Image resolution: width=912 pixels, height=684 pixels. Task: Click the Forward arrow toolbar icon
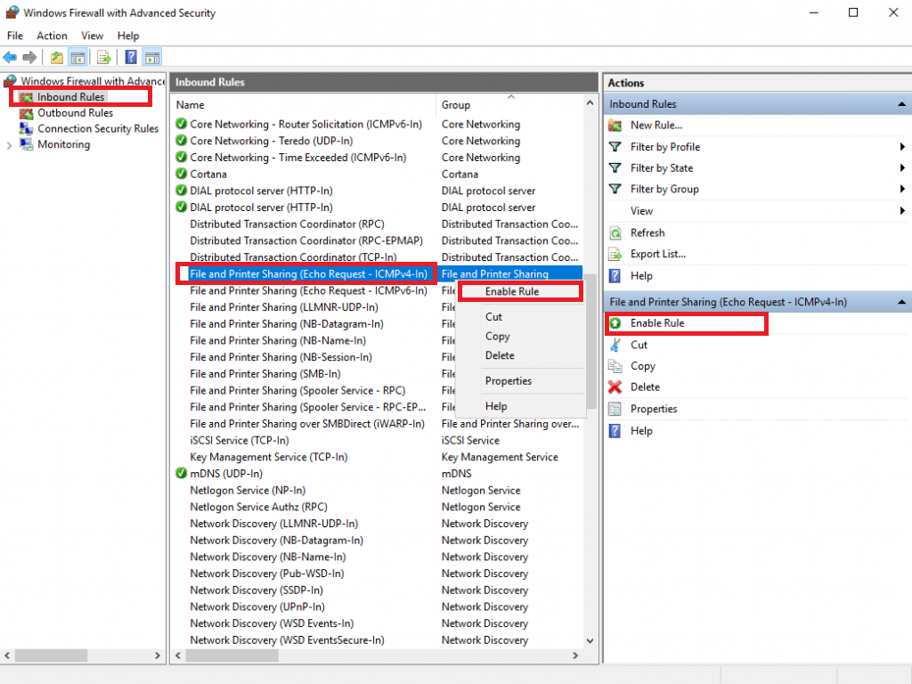[29, 57]
